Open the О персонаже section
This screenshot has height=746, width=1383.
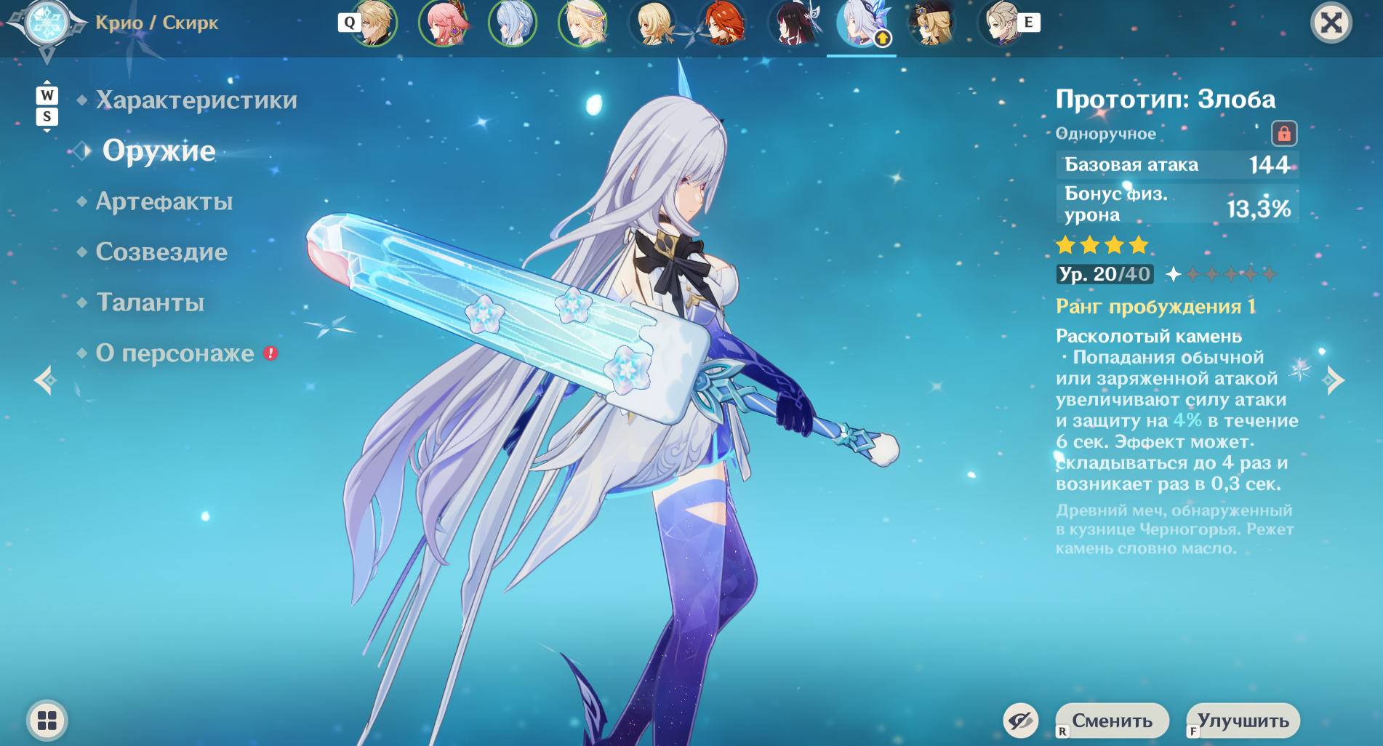175,353
